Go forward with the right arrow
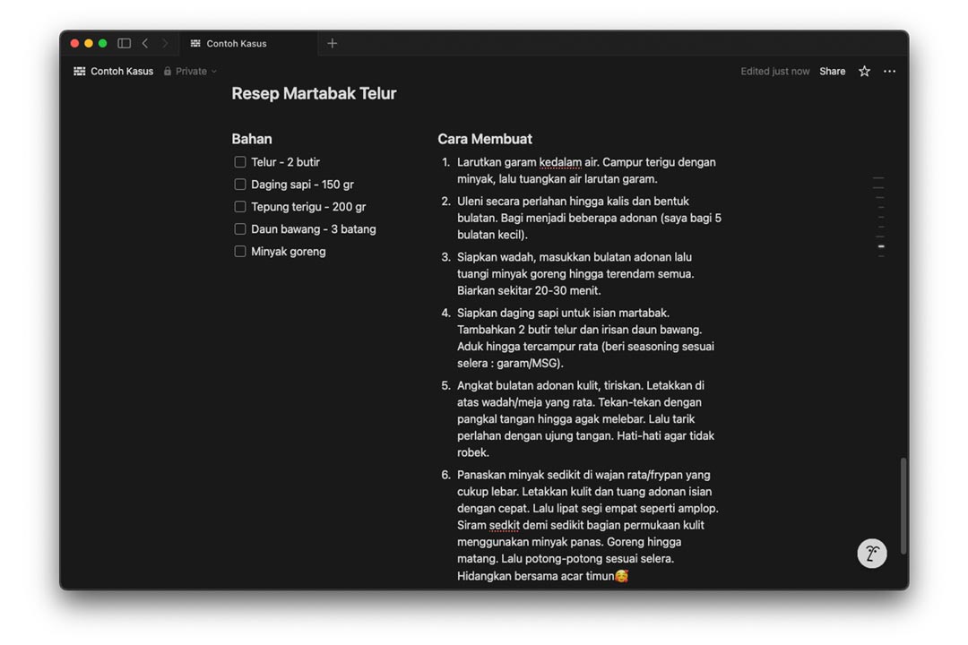The width and height of the screenshot is (968, 645). [165, 43]
